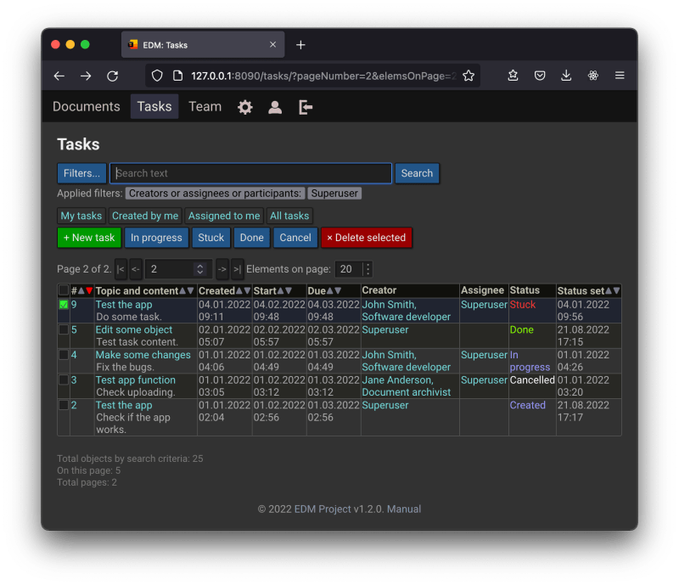The height and width of the screenshot is (585, 679).
Task: Select the Created by me quick filter
Action: (x=145, y=216)
